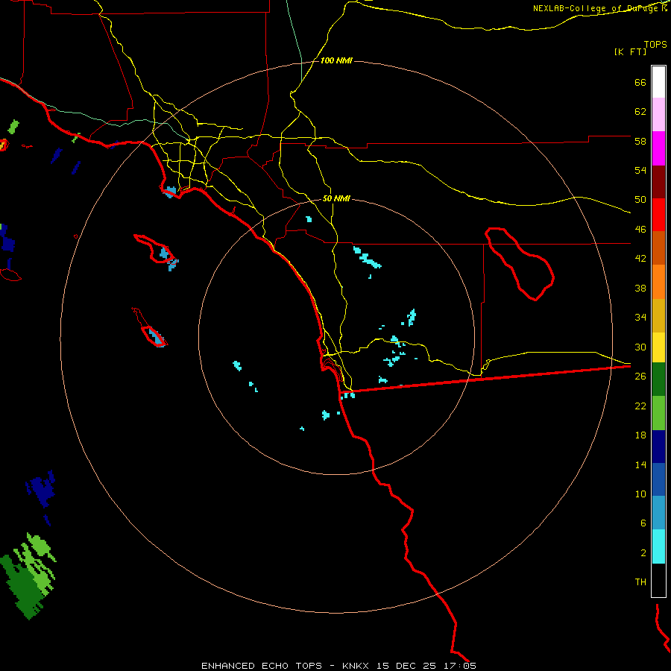Click the 30 scale label
The image size is (671, 671).
(640, 347)
